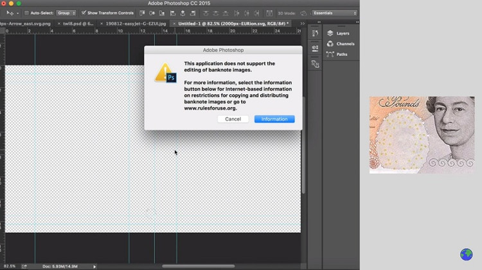
Task: Click the Distribute bottom edges icon
Action: click(226, 13)
